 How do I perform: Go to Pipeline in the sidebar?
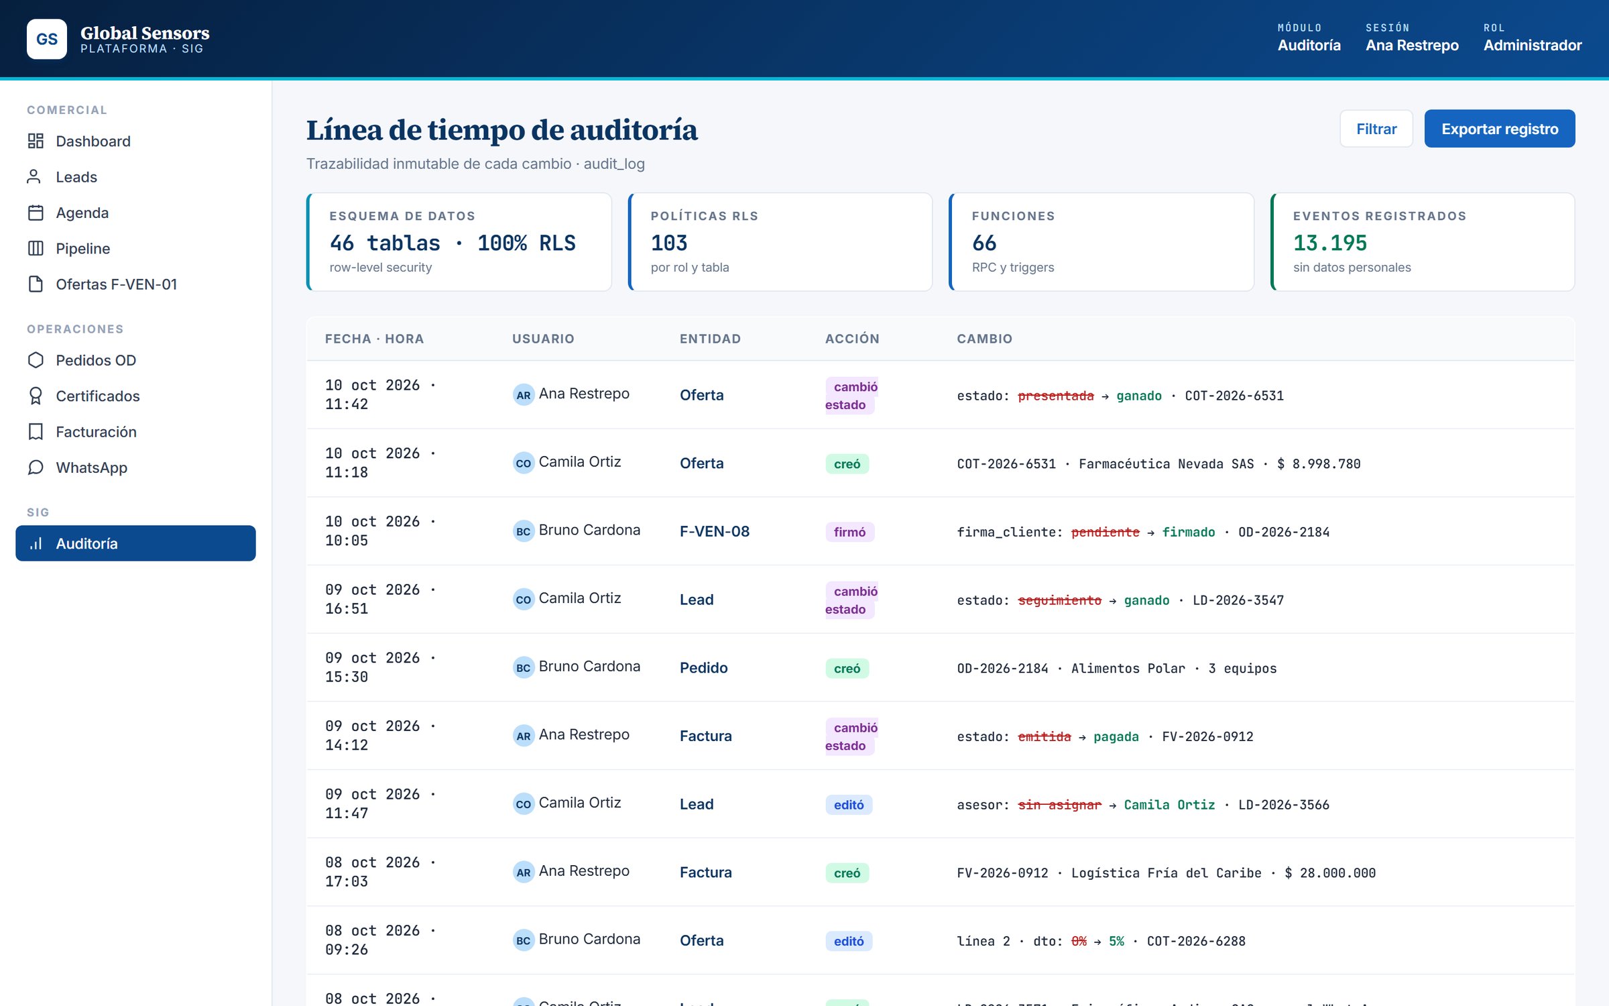coord(135,248)
